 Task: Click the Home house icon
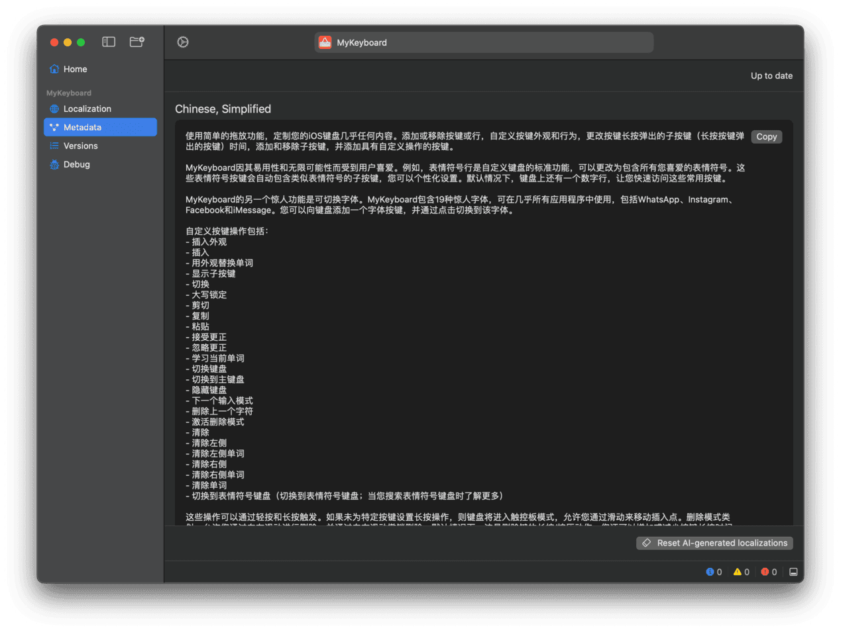tap(54, 69)
